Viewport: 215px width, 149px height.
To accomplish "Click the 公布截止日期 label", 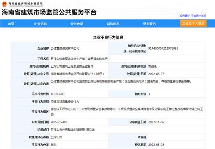I will 138,122.
